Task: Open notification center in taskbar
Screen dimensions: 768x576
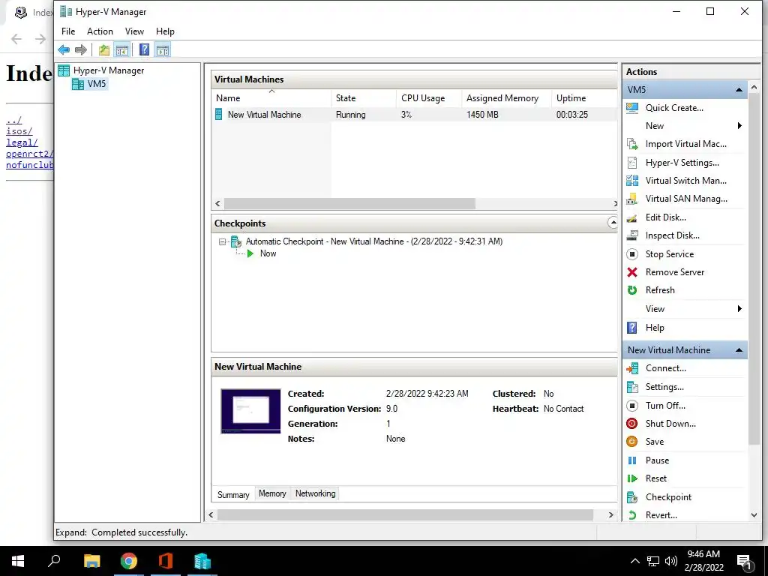Action: point(745,562)
